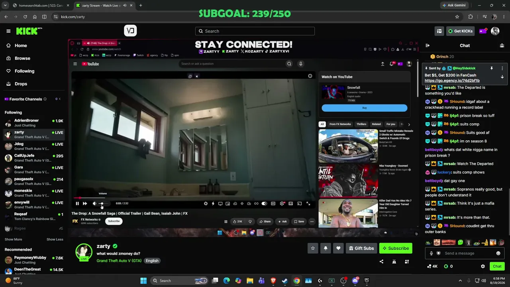Screen dimensions: 510x287
Task: Expand following list with Show More
Action: pyautogui.click(x=13, y=239)
